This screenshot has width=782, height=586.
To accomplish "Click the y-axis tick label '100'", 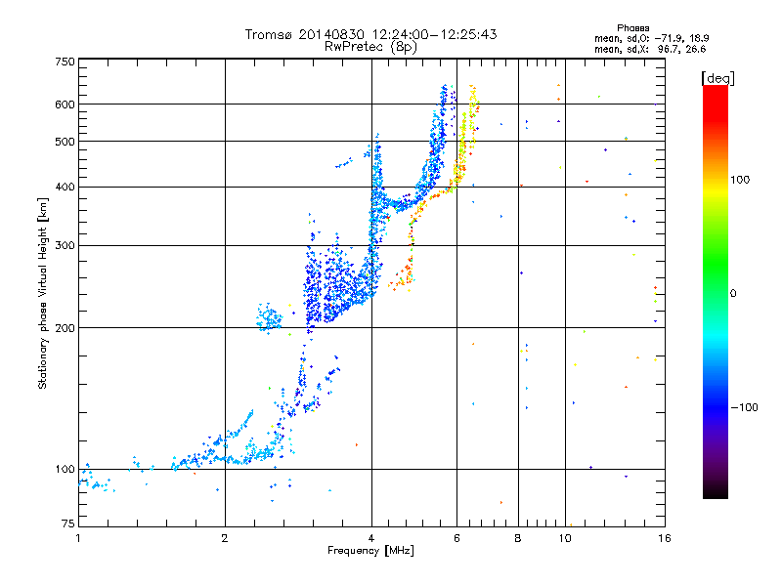I will click(65, 469).
